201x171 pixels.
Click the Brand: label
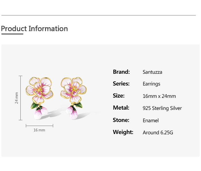121,72
